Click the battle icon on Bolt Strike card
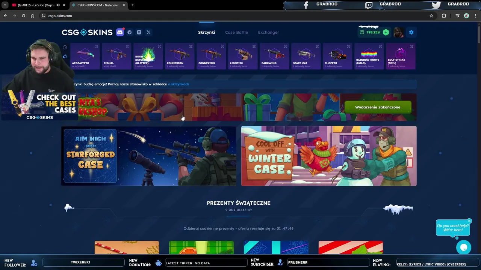The height and width of the screenshot is (270, 481). click(412, 46)
